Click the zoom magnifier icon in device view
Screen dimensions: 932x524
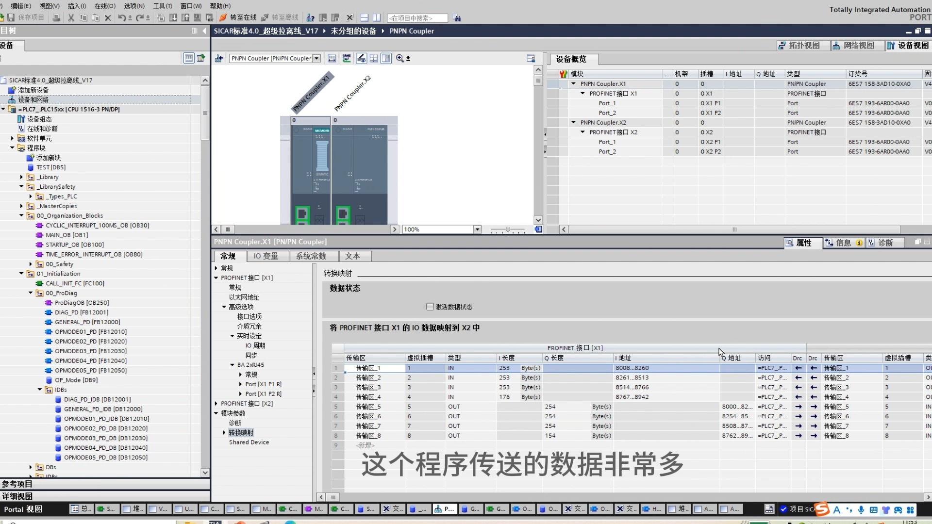pos(400,58)
